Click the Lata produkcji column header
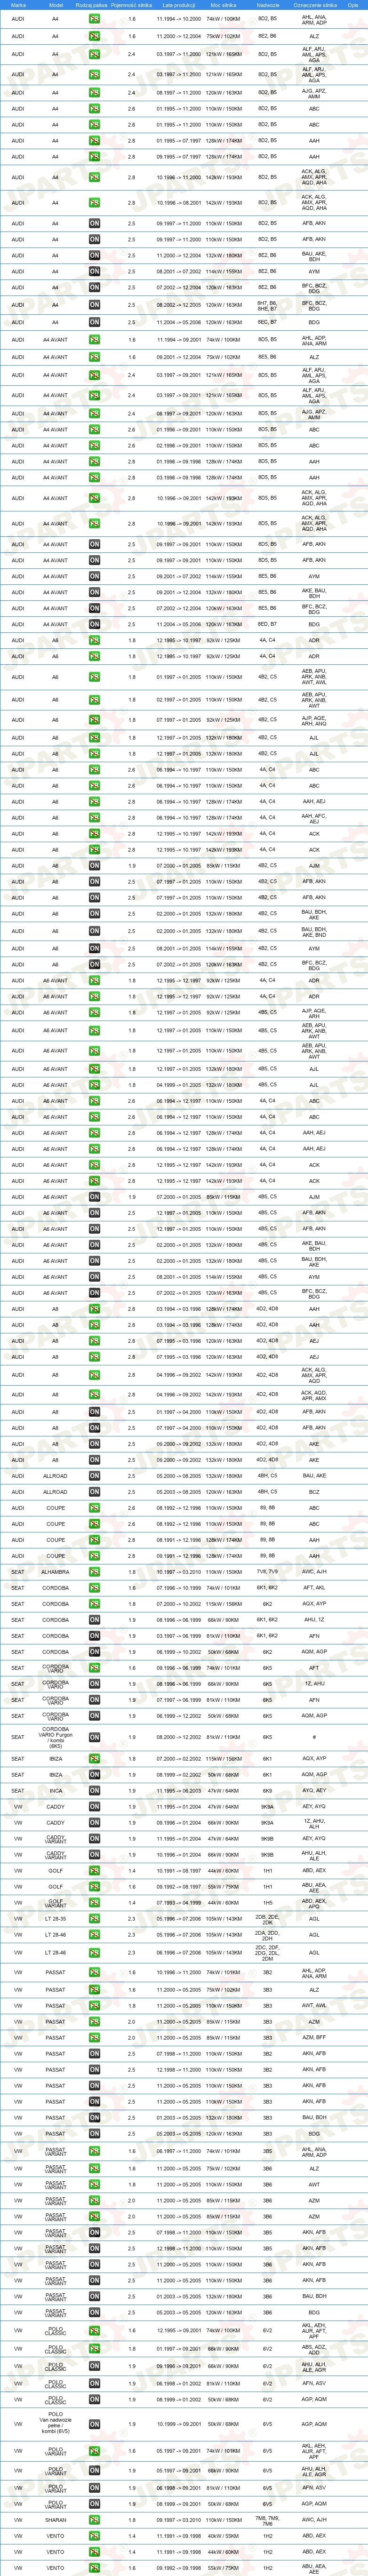 [x=178, y=5]
